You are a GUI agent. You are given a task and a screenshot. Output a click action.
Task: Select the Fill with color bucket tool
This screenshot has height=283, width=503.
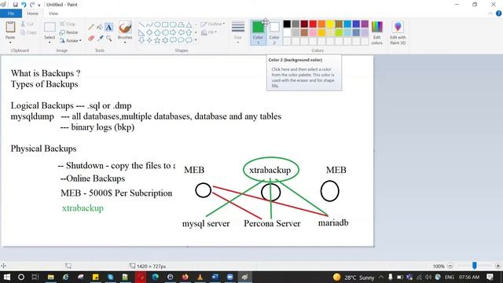click(x=100, y=28)
